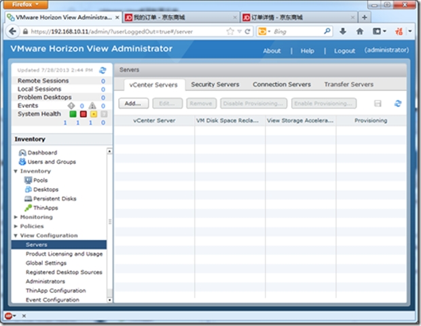Open ThinApps in Inventory

coord(41,208)
